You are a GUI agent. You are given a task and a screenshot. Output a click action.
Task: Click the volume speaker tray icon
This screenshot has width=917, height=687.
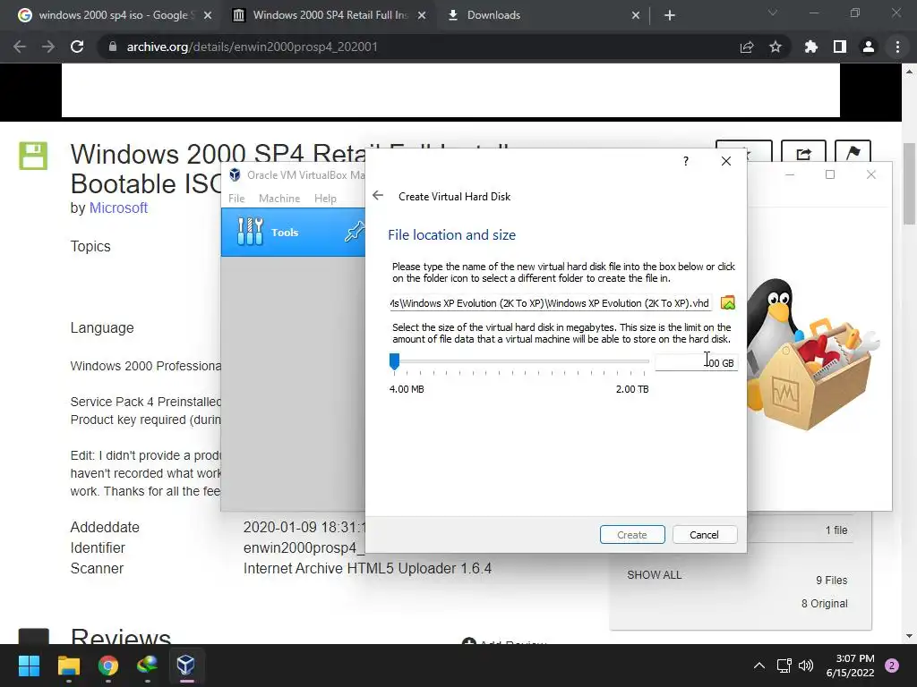(x=806, y=666)
